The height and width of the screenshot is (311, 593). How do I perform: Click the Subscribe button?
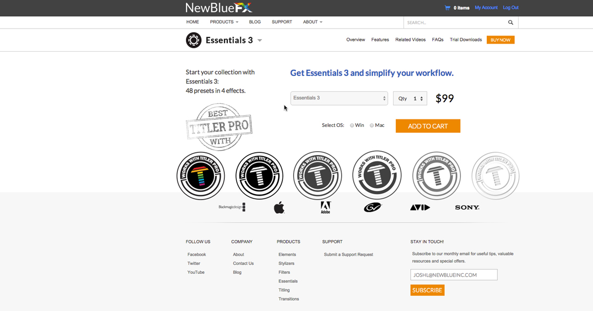(x=427, y=290)
